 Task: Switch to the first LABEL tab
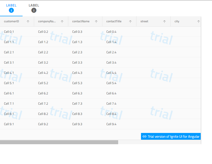tap(11, 5)
